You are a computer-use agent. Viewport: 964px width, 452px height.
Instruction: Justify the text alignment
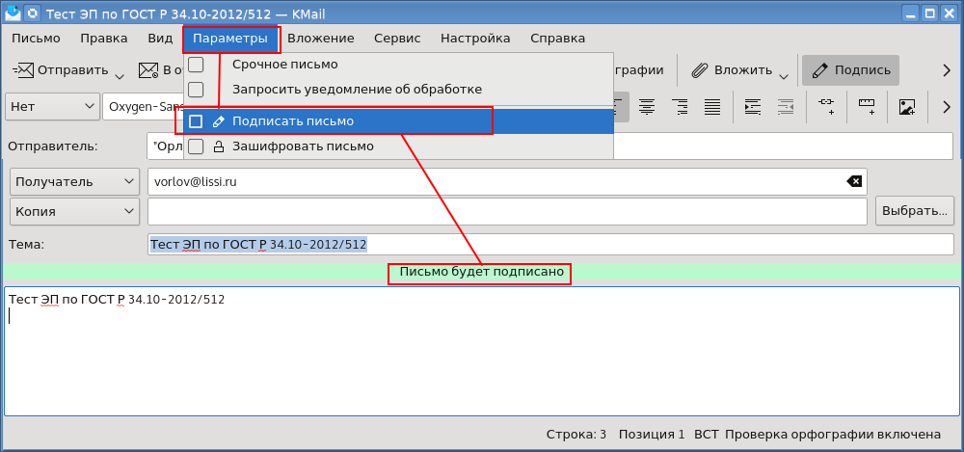point(712,106)
